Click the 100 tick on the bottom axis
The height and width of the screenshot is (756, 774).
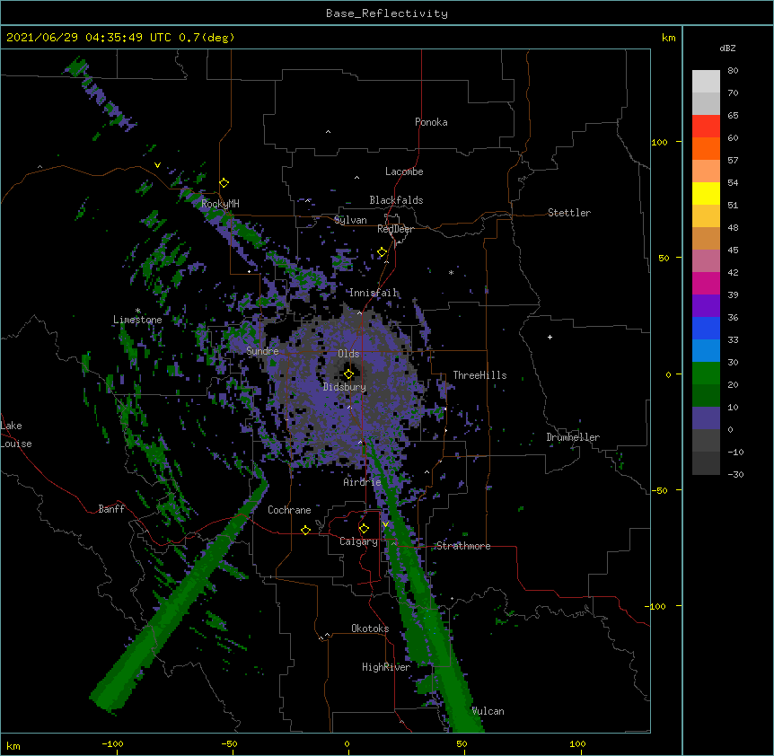point(577,743)
